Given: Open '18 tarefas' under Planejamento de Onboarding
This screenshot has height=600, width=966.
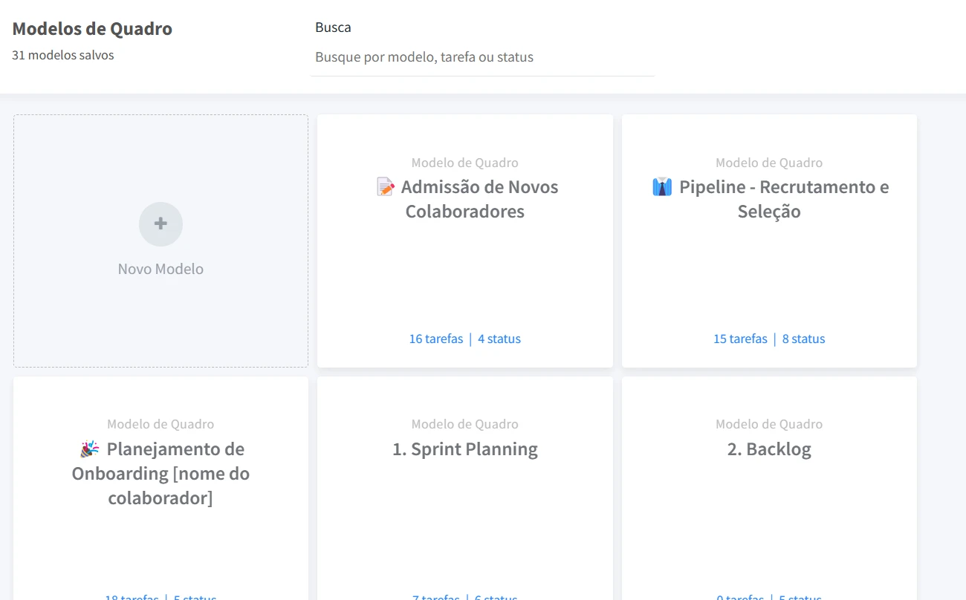Looking at the screenshot, I should point(132,597).
